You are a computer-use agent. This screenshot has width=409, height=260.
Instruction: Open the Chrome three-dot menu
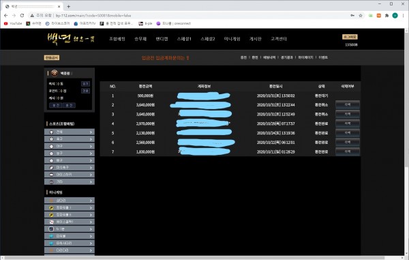coord(403,16)
